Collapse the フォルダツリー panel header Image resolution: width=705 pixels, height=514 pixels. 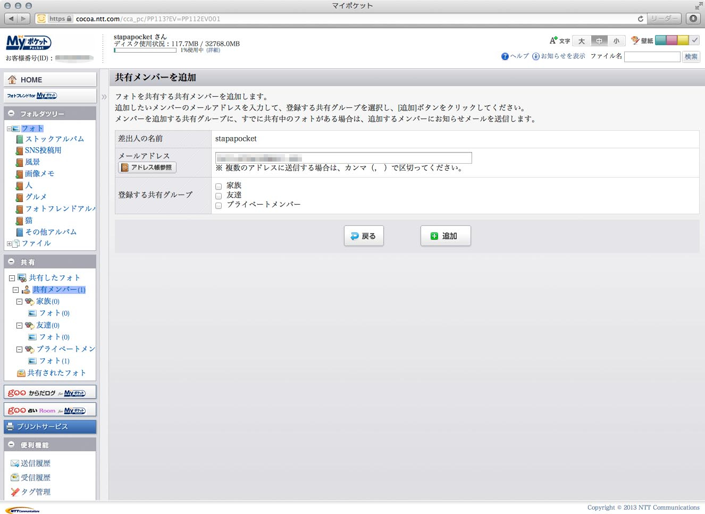[11, 113]
